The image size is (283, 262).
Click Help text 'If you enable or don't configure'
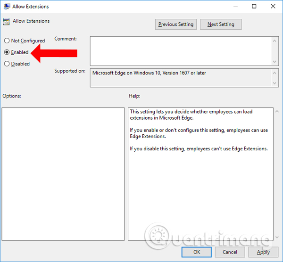[199, 133]
